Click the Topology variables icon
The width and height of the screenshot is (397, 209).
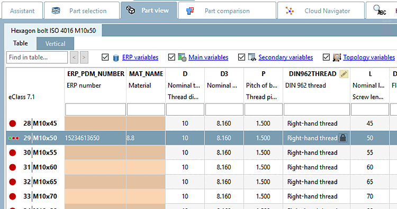(337, 58)
